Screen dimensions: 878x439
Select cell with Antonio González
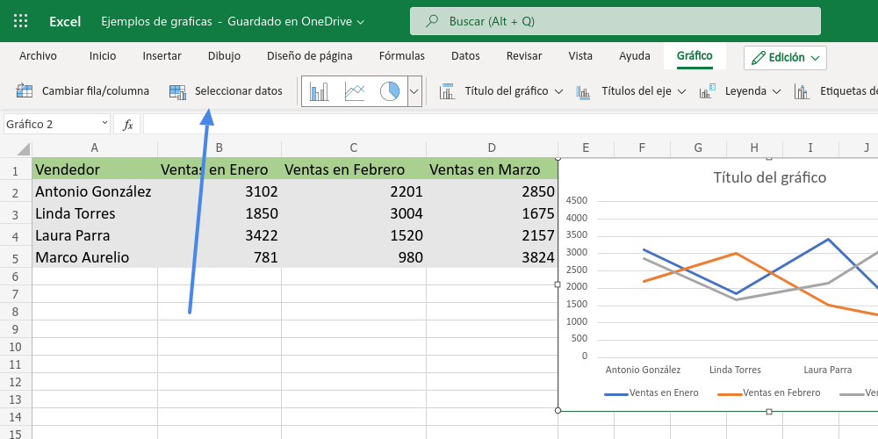pos(93,191)
